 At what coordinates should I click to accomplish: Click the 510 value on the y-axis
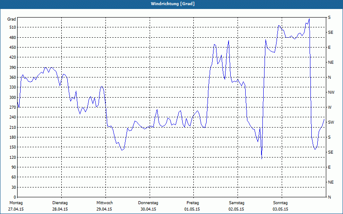[x=13, y=27]
